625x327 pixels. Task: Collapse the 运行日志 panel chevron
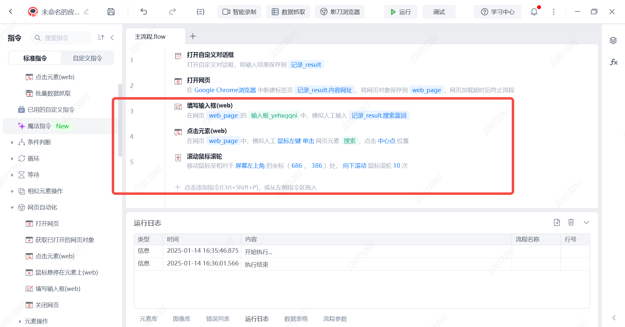tap(586, 222)
